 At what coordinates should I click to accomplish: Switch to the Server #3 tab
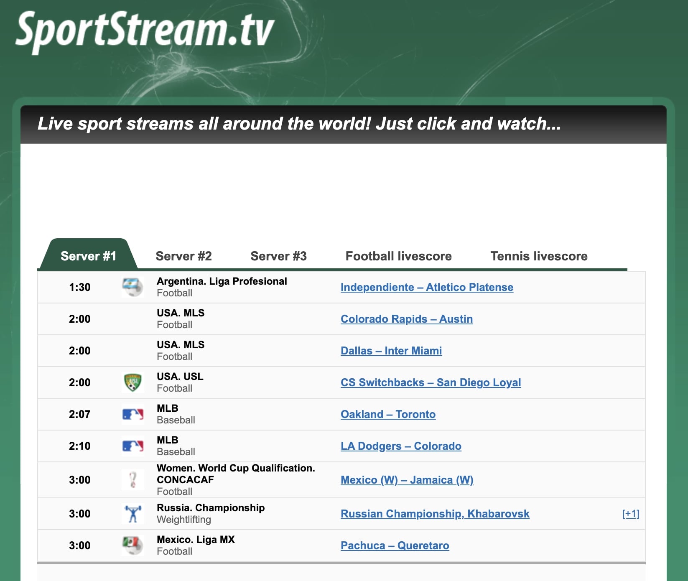point(278,256)
